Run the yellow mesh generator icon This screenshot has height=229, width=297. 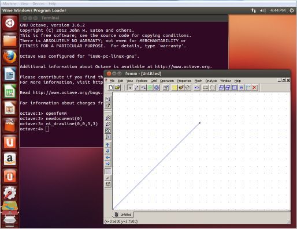175,88
